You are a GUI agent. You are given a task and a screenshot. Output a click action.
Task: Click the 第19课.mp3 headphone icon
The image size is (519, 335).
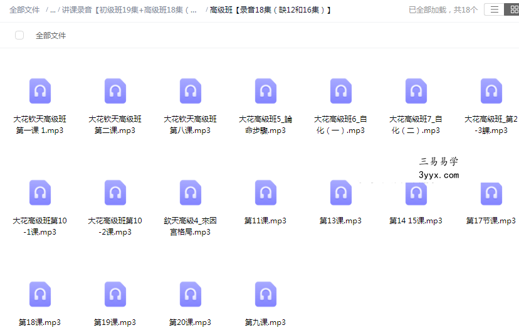tap(115, 294)
